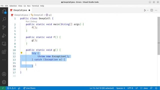Open More Actions ellipsis in editor toolbar
The height and width of the screenshot is (90, 160).
(x=156, y=10)
